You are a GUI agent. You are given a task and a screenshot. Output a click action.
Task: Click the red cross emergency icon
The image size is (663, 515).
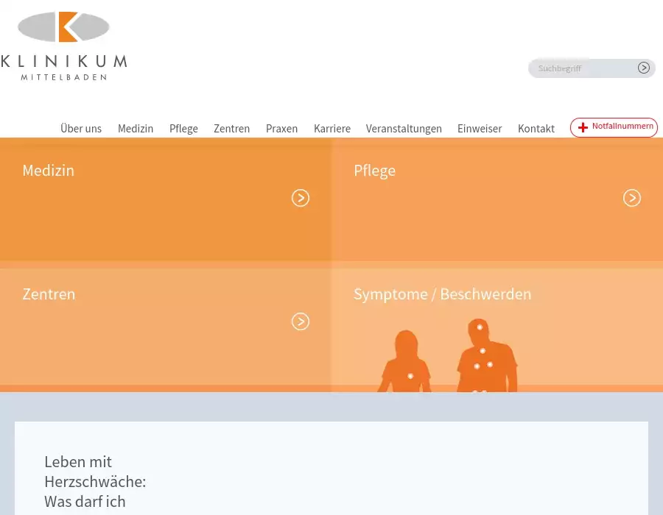(583, 127)
